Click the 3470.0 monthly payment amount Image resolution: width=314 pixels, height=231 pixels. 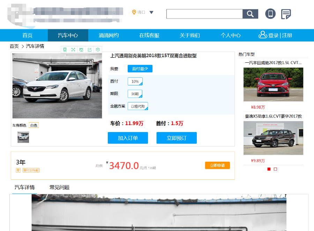[124, 165]
